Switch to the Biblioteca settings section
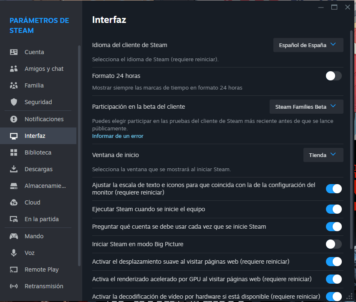Image resolution: width=356 pixels, height=302 pixels. [38, 152]
